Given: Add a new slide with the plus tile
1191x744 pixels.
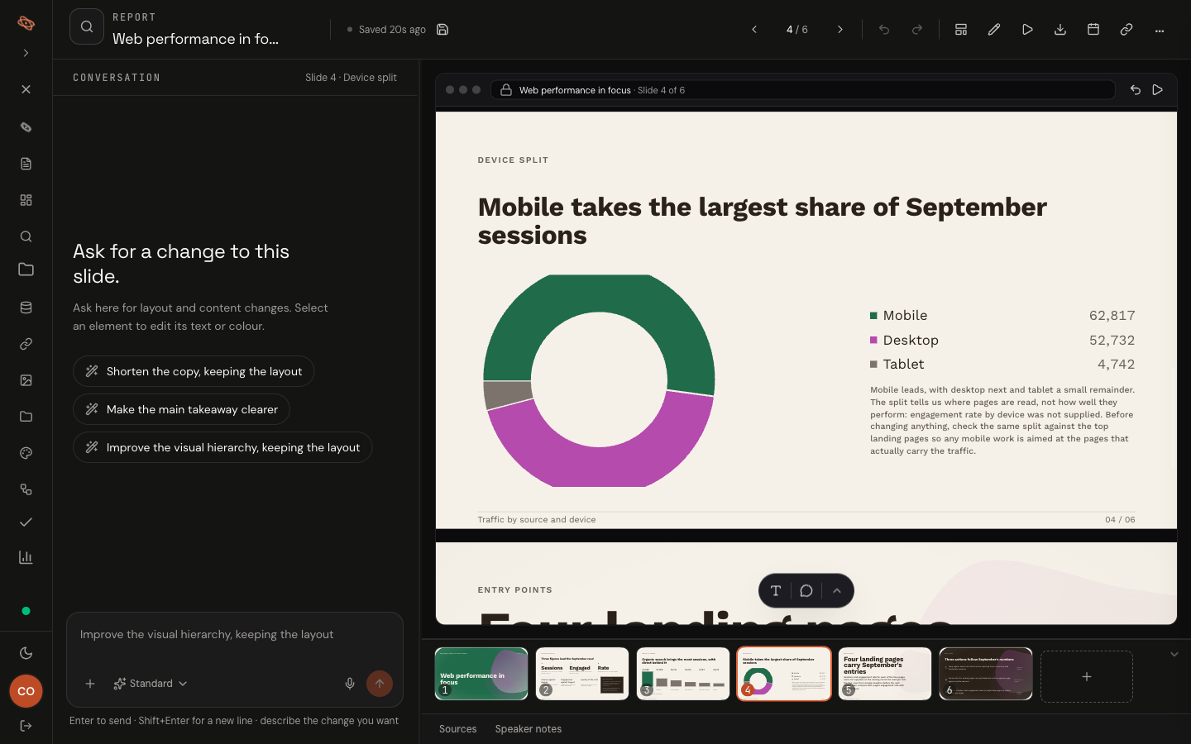Looking at the screenshot, I should 1087,676.
